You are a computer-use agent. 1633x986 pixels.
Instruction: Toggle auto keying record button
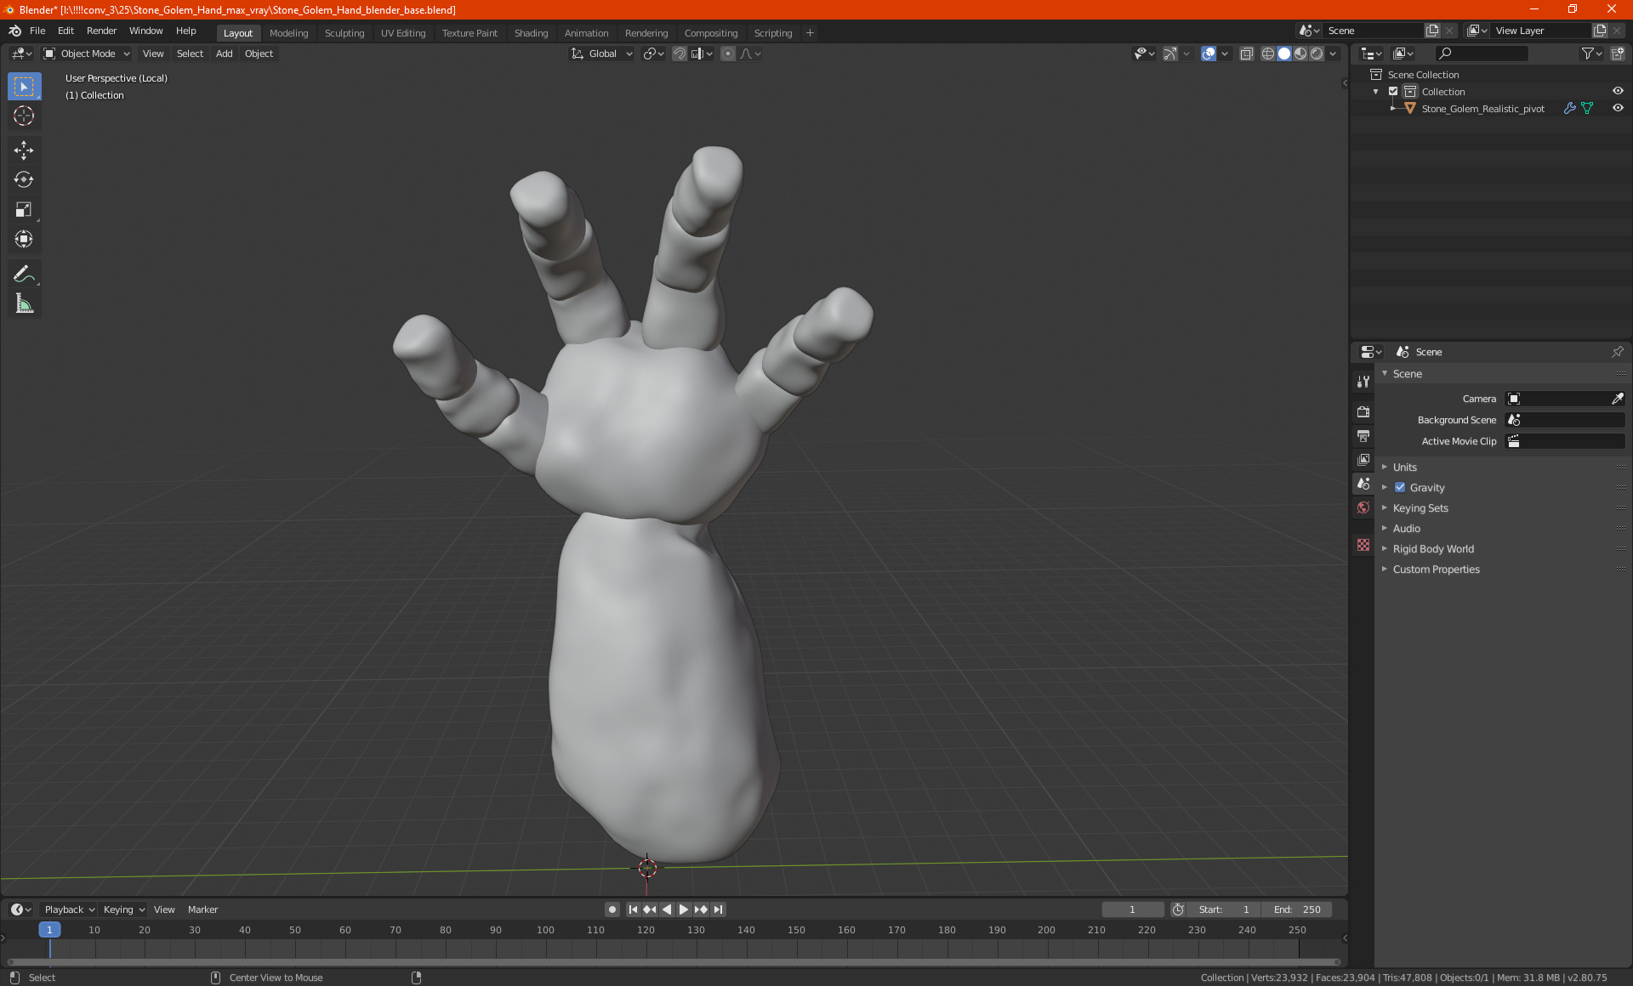pyautogui.click(x=612, y=909)
